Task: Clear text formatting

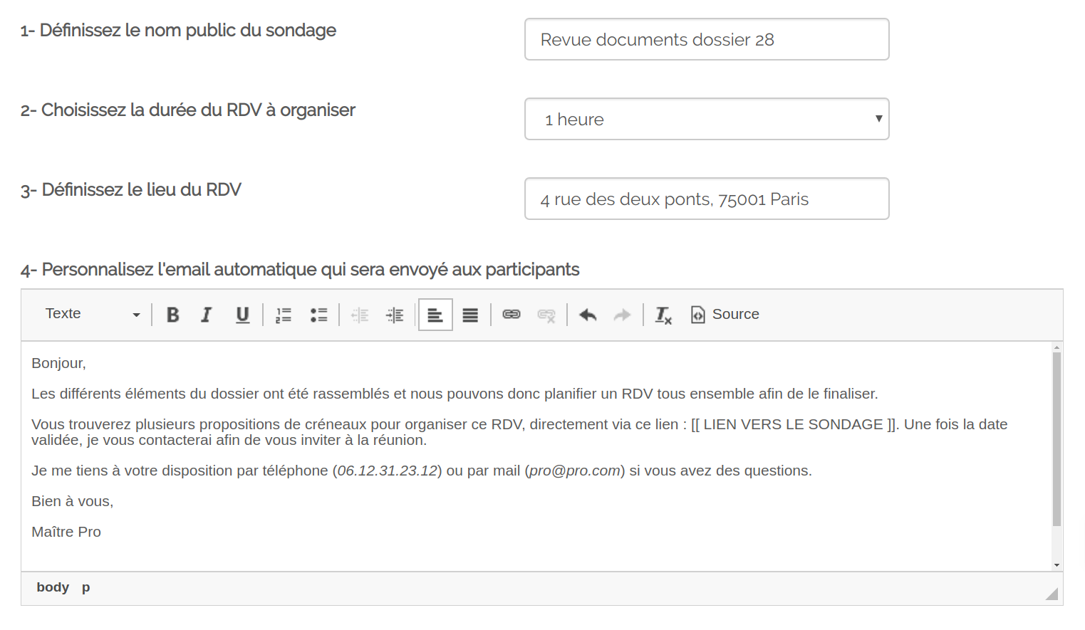Action: coord(663,315)
